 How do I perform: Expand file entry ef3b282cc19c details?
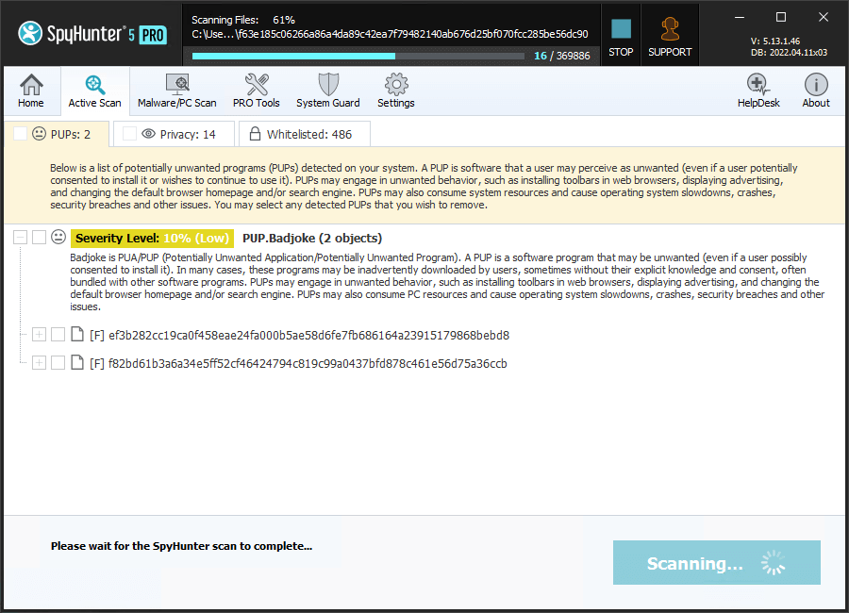[x=39, y=335]
